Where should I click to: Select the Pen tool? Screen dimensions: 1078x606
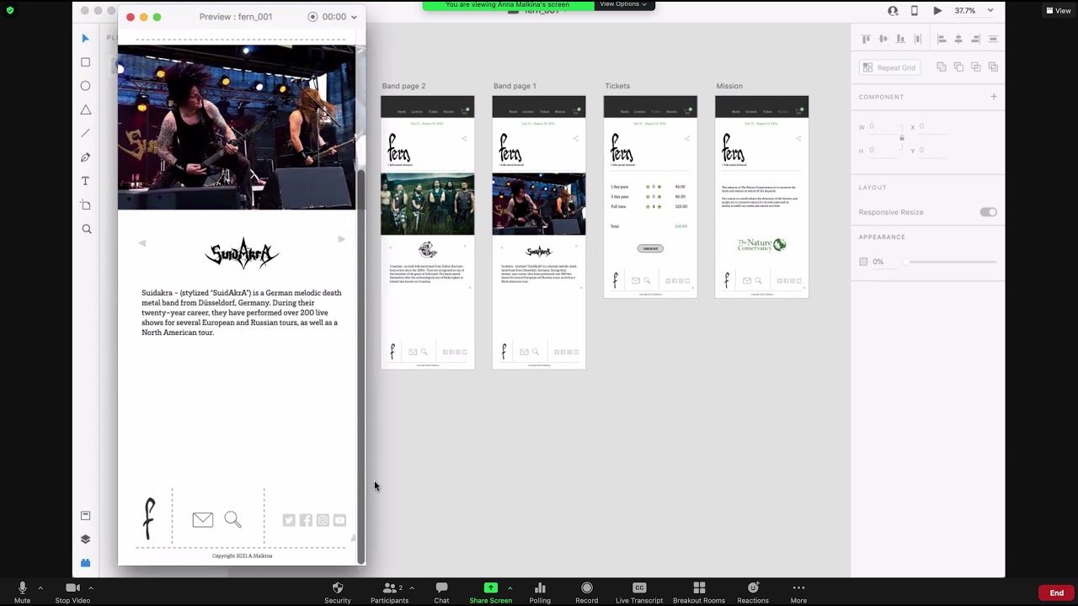85,157
